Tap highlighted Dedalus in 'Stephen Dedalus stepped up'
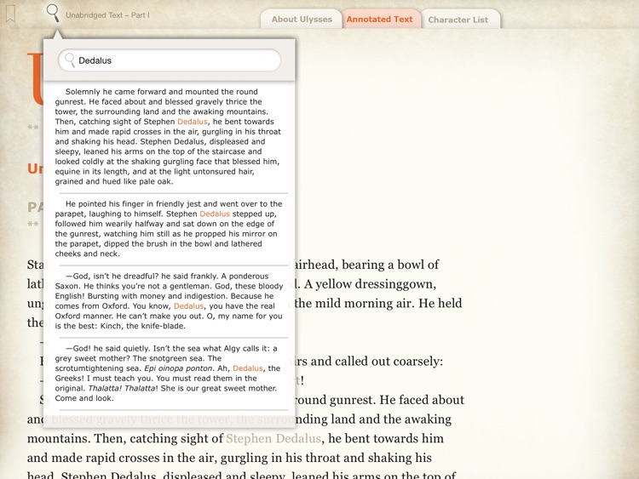This screenshot has width=639, height=479. tap(215, 214)
